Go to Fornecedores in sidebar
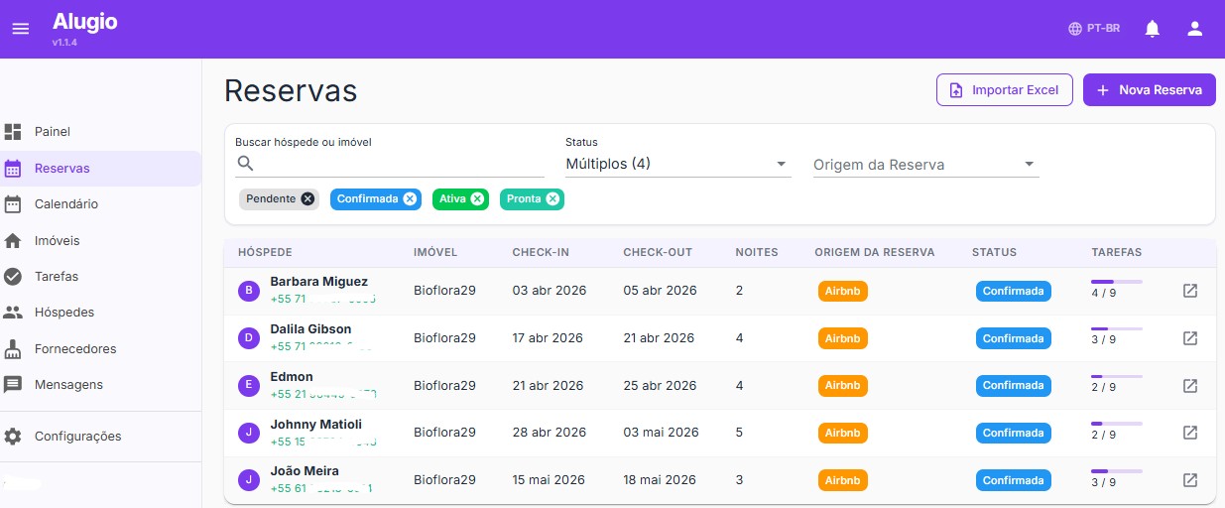The height and width of the screenshot is (508, 1225). (101, 349)
